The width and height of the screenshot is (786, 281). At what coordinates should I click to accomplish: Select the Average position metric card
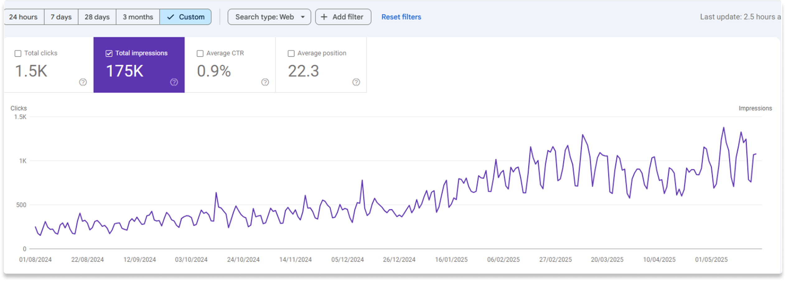[321, 65]
